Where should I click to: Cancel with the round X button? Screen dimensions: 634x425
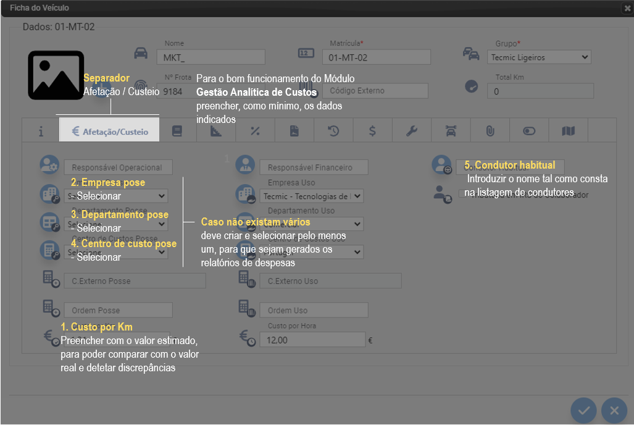(x=614, y=410)
